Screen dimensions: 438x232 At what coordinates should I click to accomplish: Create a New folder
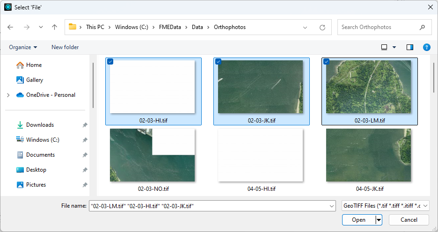(65, 47)
